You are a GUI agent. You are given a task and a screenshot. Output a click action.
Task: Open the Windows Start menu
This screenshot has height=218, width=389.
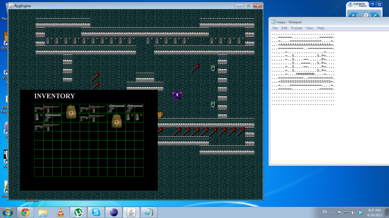tap(8, 212)
